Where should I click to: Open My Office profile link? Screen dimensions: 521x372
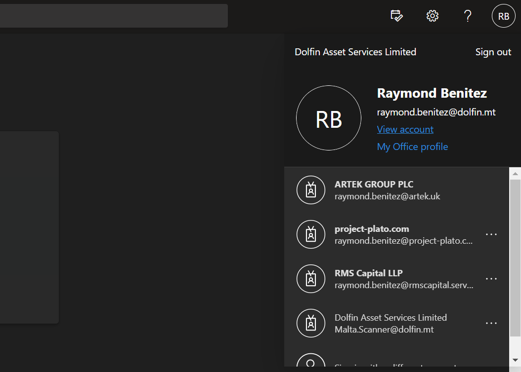point(412,147)
